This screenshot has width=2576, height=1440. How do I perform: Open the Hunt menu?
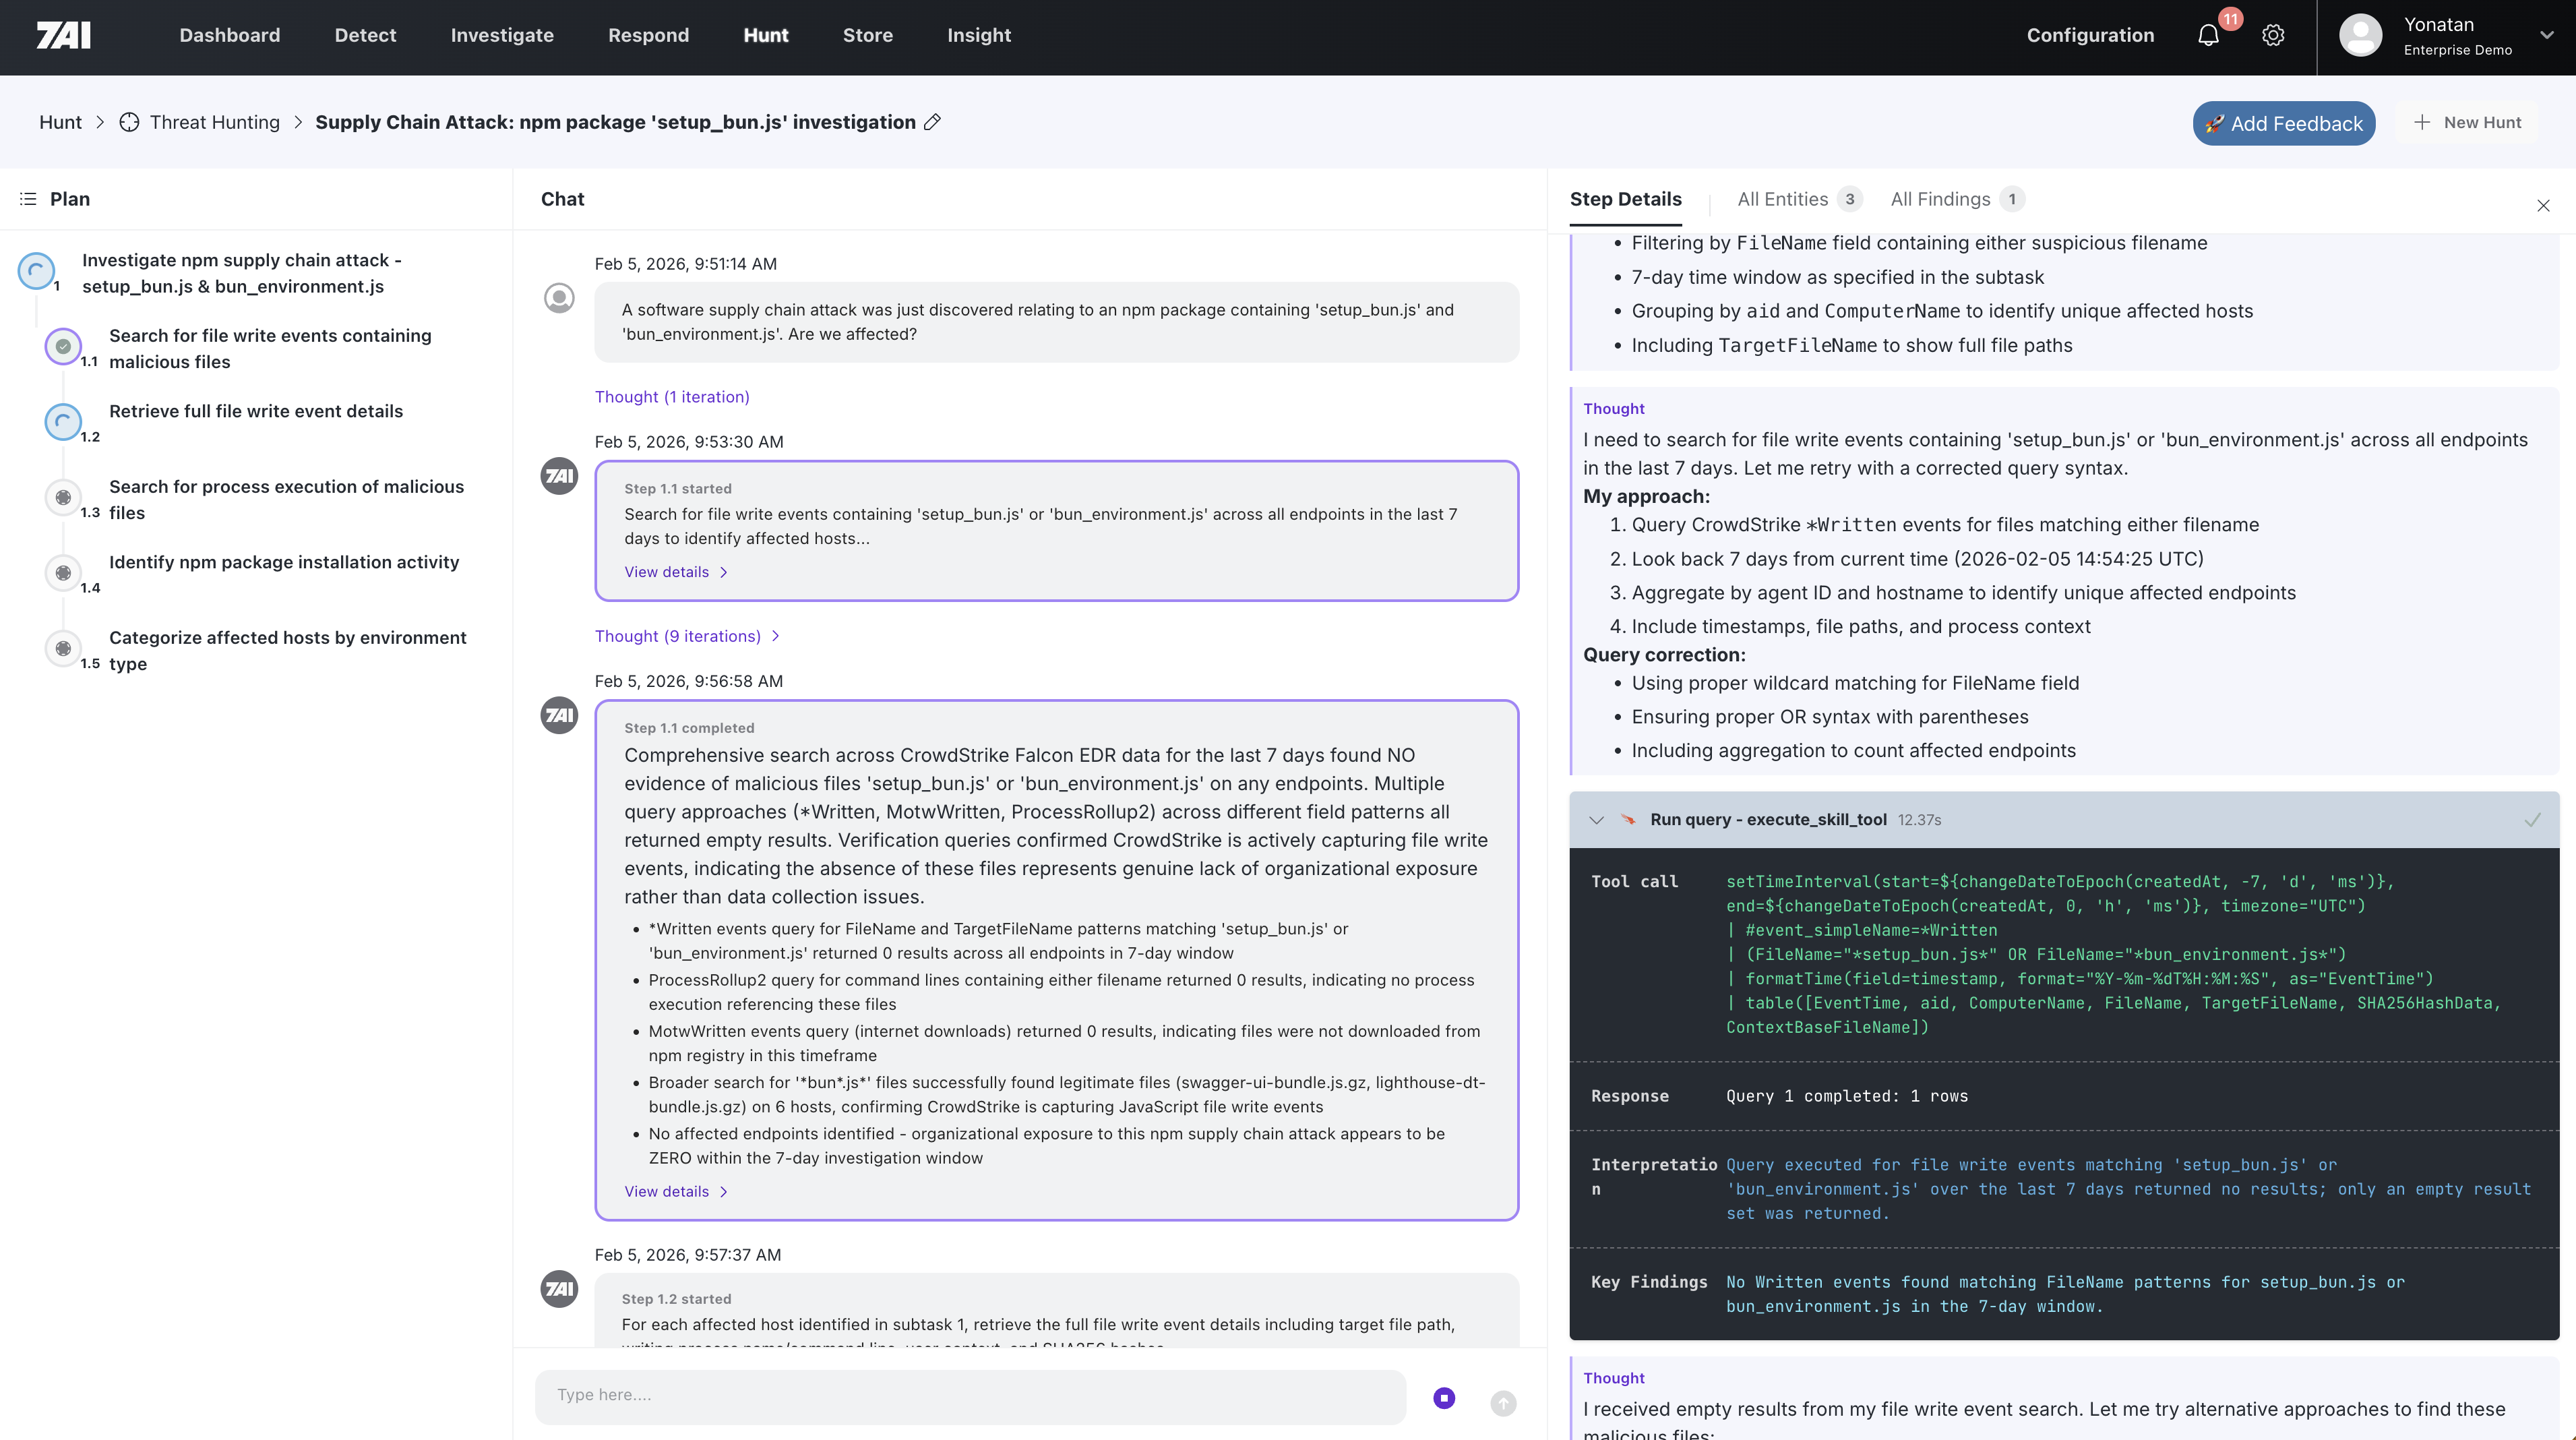(765, 35)
